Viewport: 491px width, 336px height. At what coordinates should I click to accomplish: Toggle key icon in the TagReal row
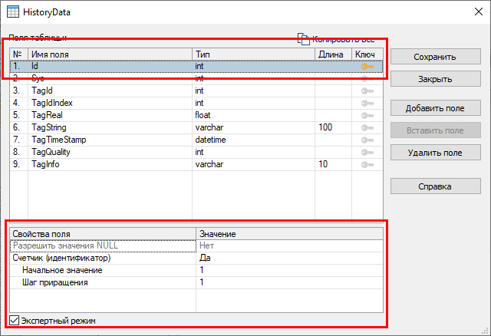click(x=367, y=116)
